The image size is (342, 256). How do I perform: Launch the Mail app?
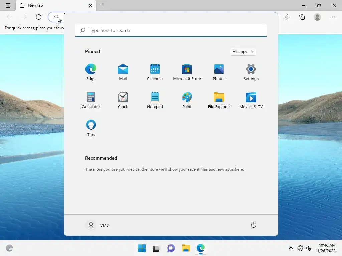click(123, 72)
